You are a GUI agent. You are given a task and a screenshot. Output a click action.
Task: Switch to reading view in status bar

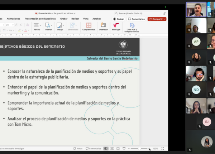coord(118,148)
